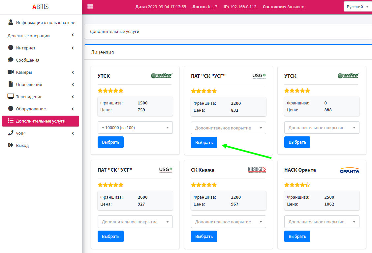Viewport: 372px width, 253px height.
Task: Click the date 2023-09-04 17:13:55 text
Action: 167,7
